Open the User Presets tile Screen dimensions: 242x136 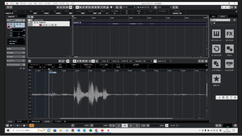(x=216, y=64)
